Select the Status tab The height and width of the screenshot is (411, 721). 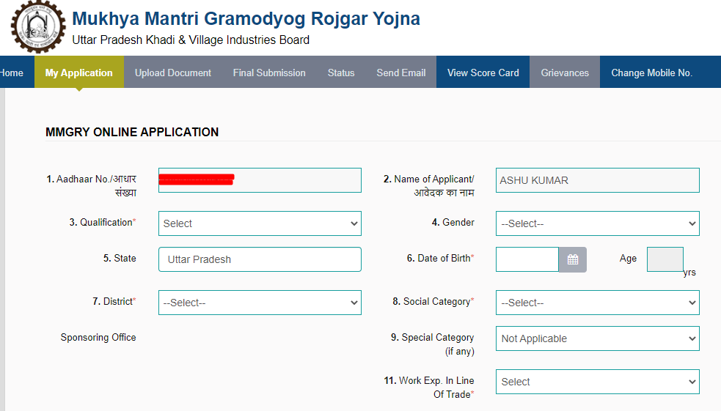[x=341, y=72]
